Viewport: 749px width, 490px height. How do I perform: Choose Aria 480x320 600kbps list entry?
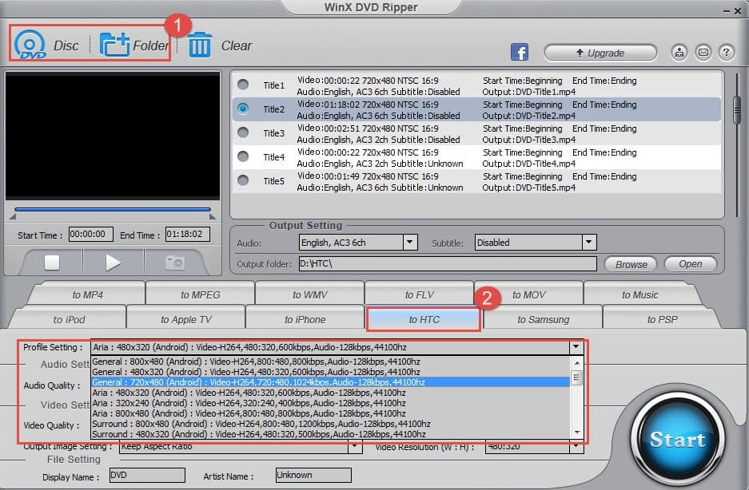pyautogui.click(x=330, y=393)
